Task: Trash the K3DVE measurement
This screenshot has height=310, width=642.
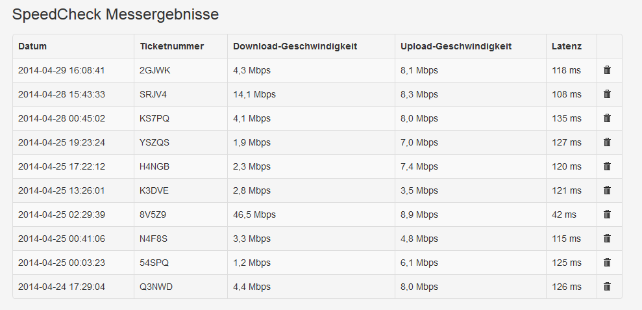Action: [607, 190]
